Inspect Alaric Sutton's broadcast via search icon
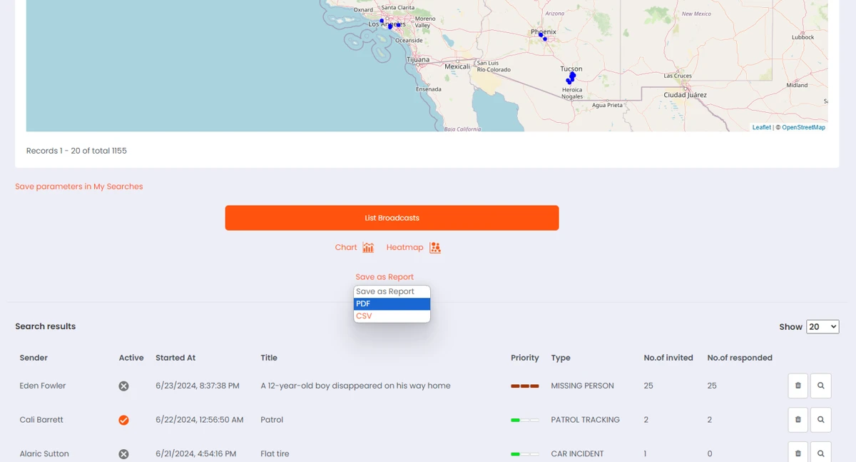856x462 pixels. [x=820, y=453]
